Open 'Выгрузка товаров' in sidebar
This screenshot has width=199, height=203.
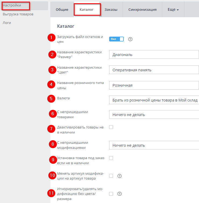tap(18, 14)
